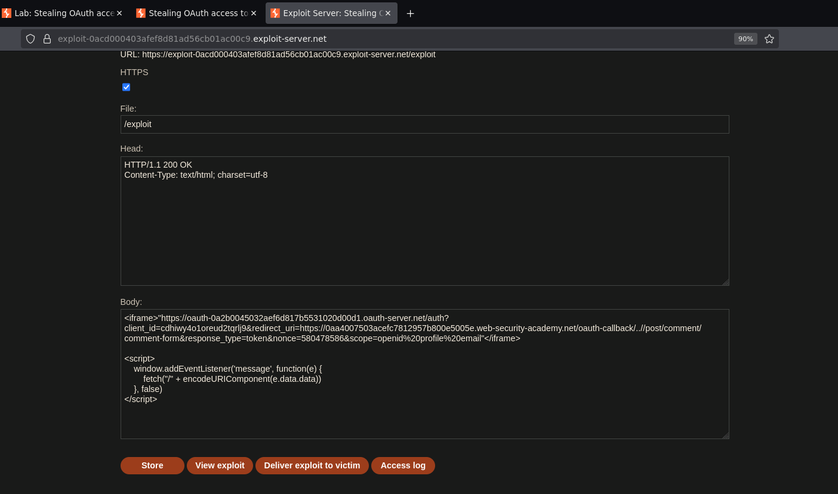Select the Exploit Server tab
Image resolution: width=838 pixels, height=494 pixels.
331,13
